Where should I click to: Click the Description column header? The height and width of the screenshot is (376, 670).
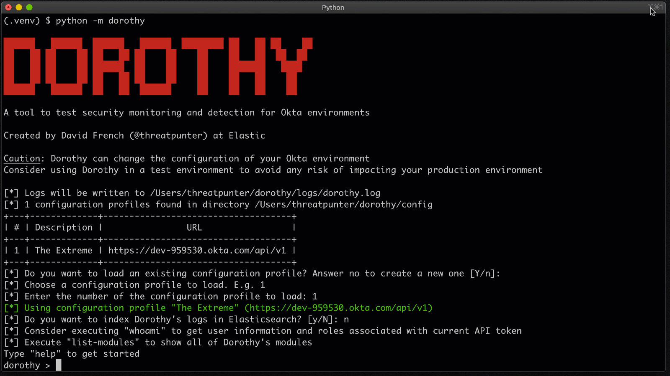pos(63,227)
